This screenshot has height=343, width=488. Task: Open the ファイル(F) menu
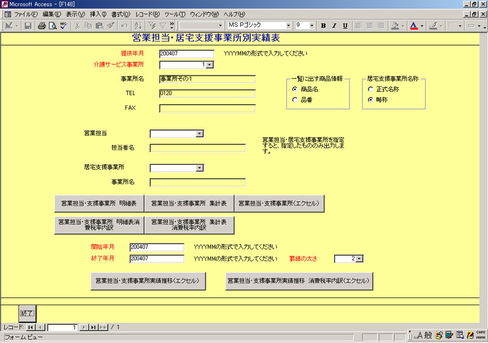coord(25,14)
